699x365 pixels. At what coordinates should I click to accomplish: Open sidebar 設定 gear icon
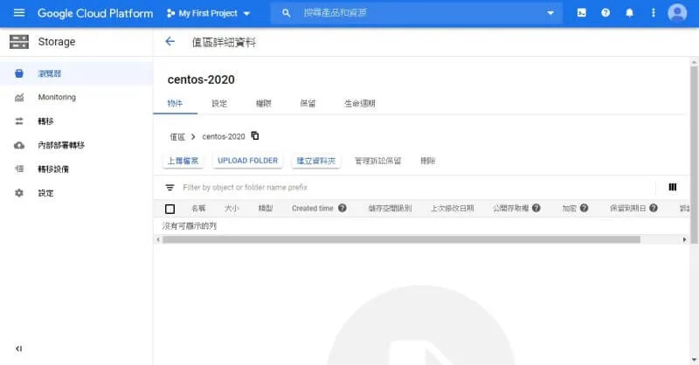point(19,193)
